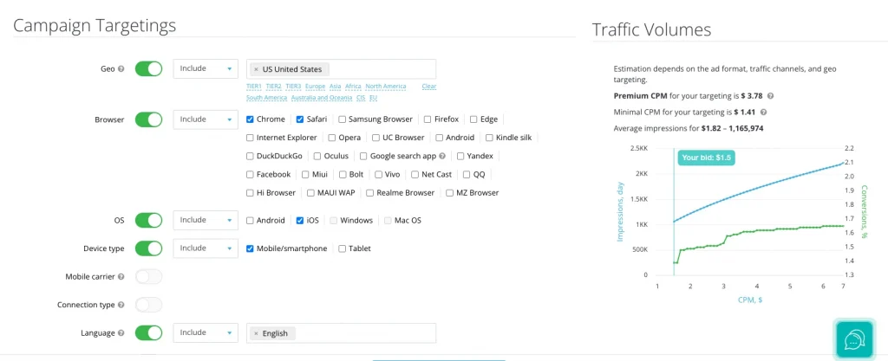Turn off the OS targeting toggle
The width and height of the screenshot is (888, 361).
pos(148,221)
